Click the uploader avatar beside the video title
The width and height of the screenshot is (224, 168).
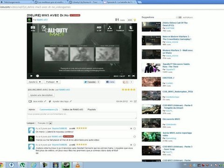tap(29, 20)
